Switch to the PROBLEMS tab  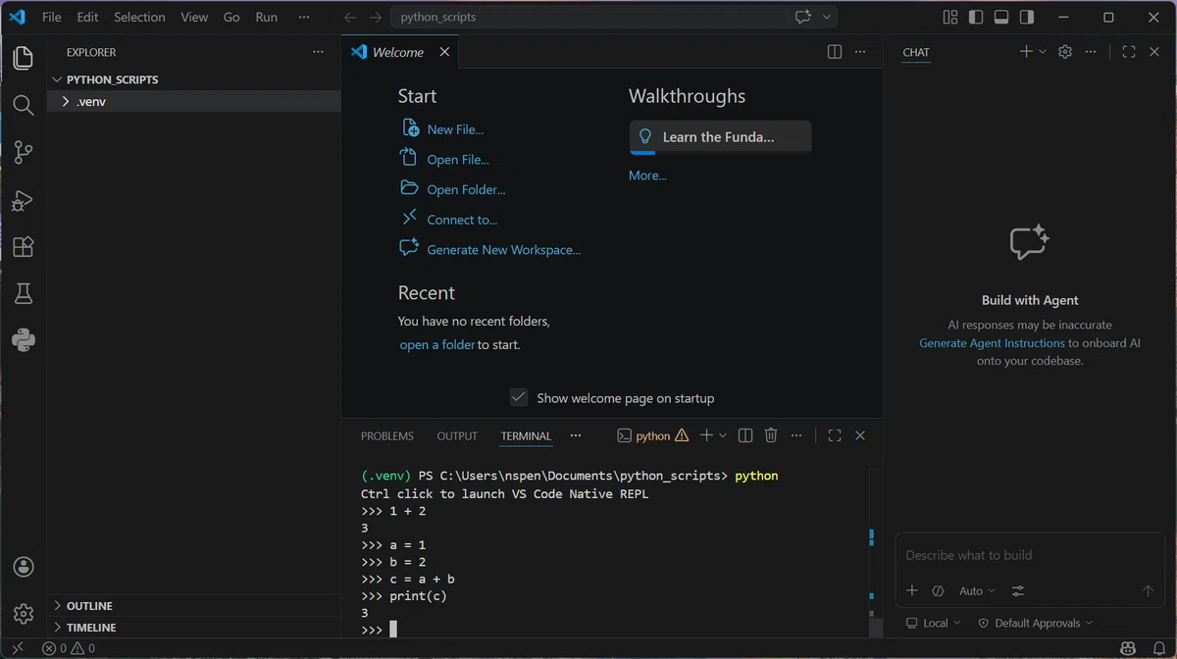pos(386,436)
